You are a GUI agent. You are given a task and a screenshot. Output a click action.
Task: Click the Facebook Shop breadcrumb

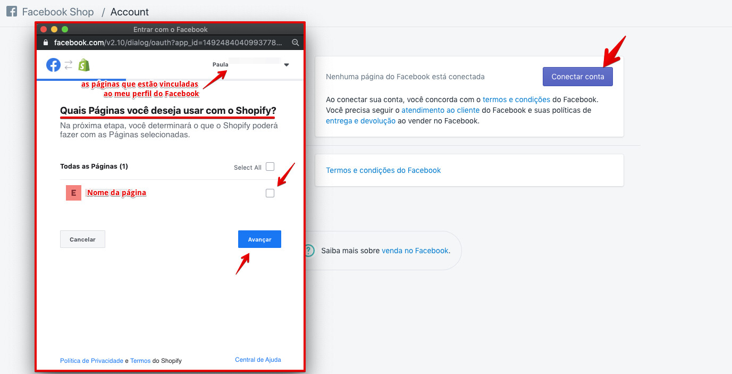58,12
